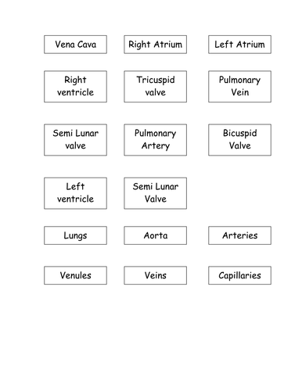This screenshot has height=391, width=302.
Task: Select the Right ventricle box
Action: (75, 87)
